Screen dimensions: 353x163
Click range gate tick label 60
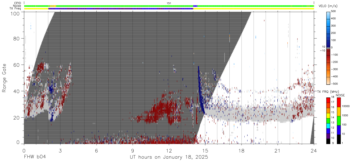pos(17,65)
